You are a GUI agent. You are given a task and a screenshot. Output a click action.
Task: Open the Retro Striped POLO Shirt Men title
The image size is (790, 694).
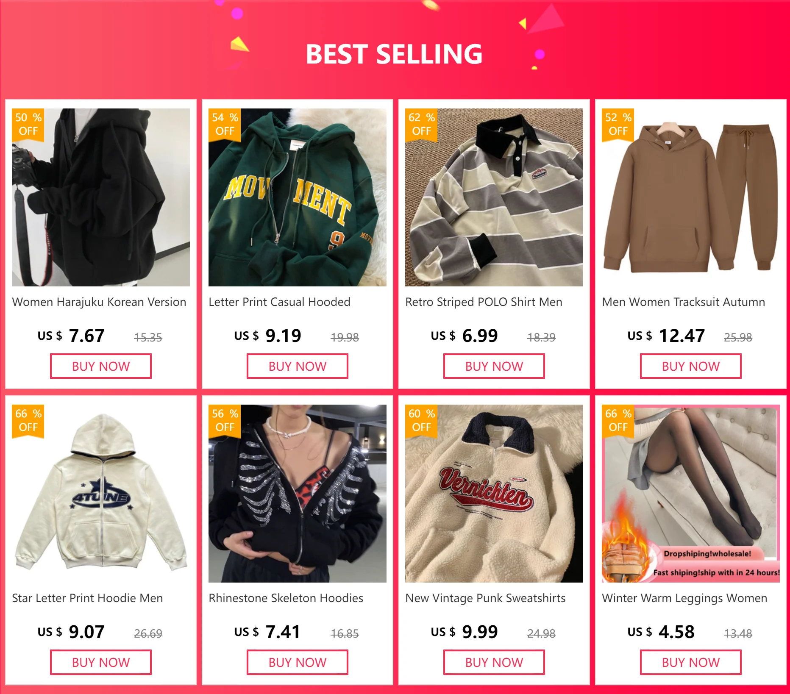[x=484, y=302]
